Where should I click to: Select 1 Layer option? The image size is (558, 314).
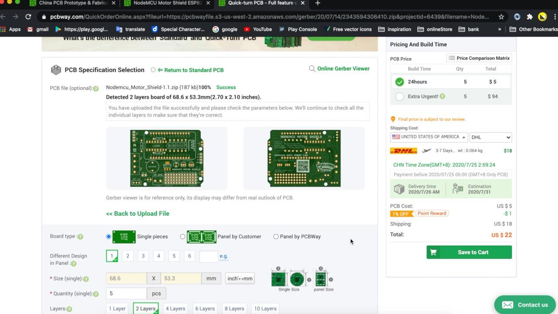(117, 308)
